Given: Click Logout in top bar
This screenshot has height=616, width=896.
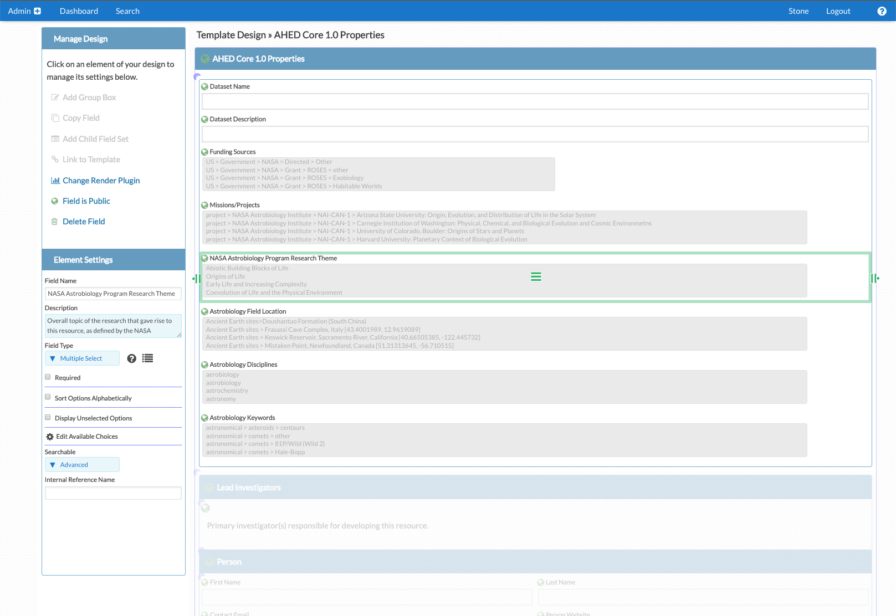Looking at the screenshot, I should click(838, 11).
